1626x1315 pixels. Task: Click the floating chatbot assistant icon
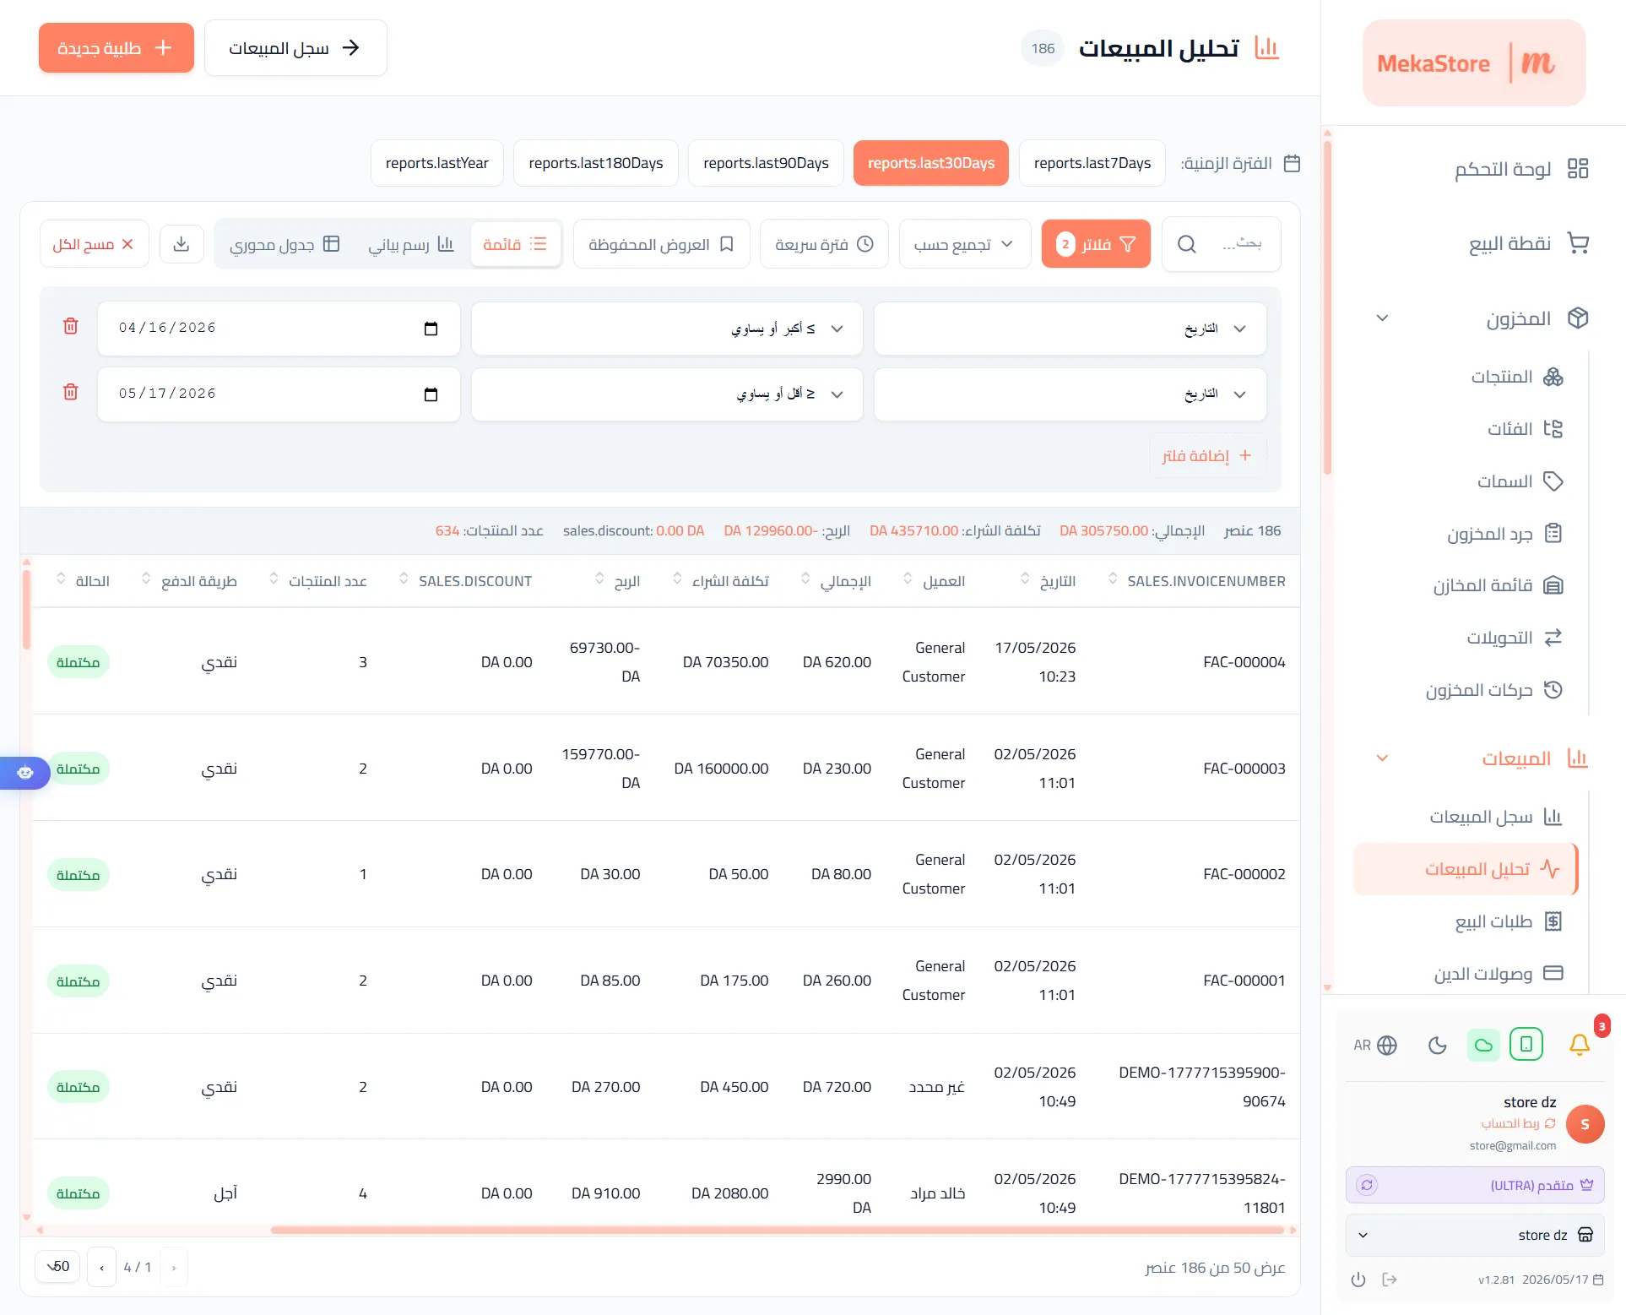[x=24, y=772]
